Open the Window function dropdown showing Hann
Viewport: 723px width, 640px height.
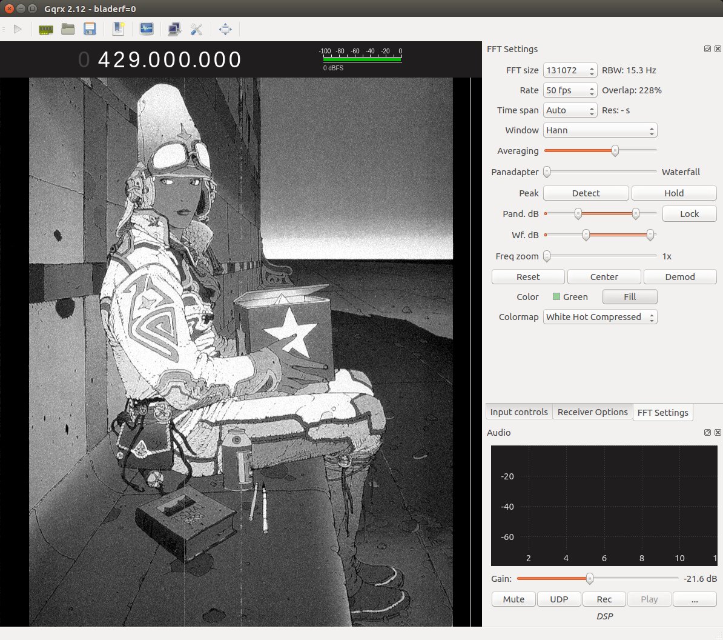pos(600,130)
